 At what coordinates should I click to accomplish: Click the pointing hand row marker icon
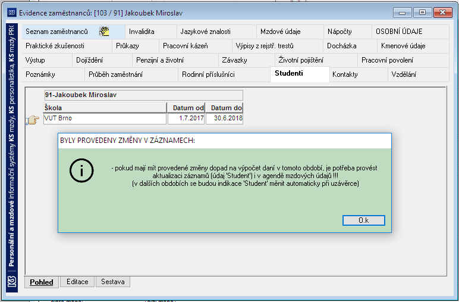point(33,120)
